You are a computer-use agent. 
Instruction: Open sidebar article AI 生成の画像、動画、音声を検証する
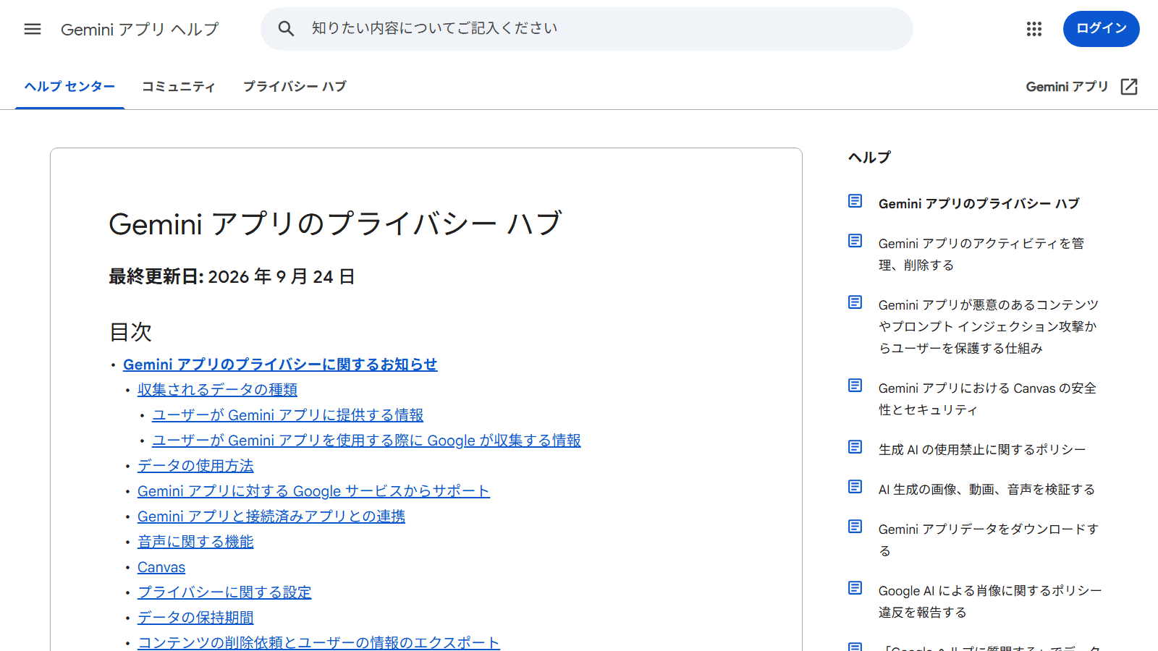(x=986, y=490)
